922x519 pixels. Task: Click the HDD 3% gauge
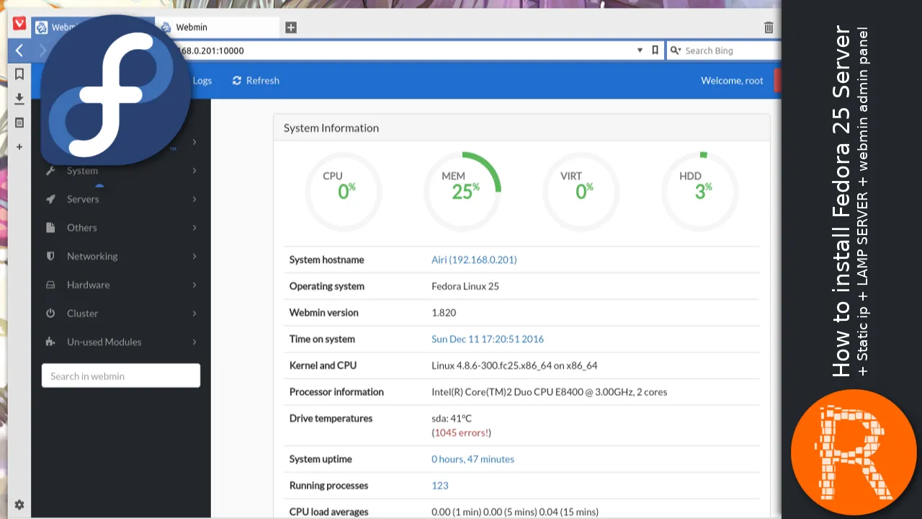700,190
